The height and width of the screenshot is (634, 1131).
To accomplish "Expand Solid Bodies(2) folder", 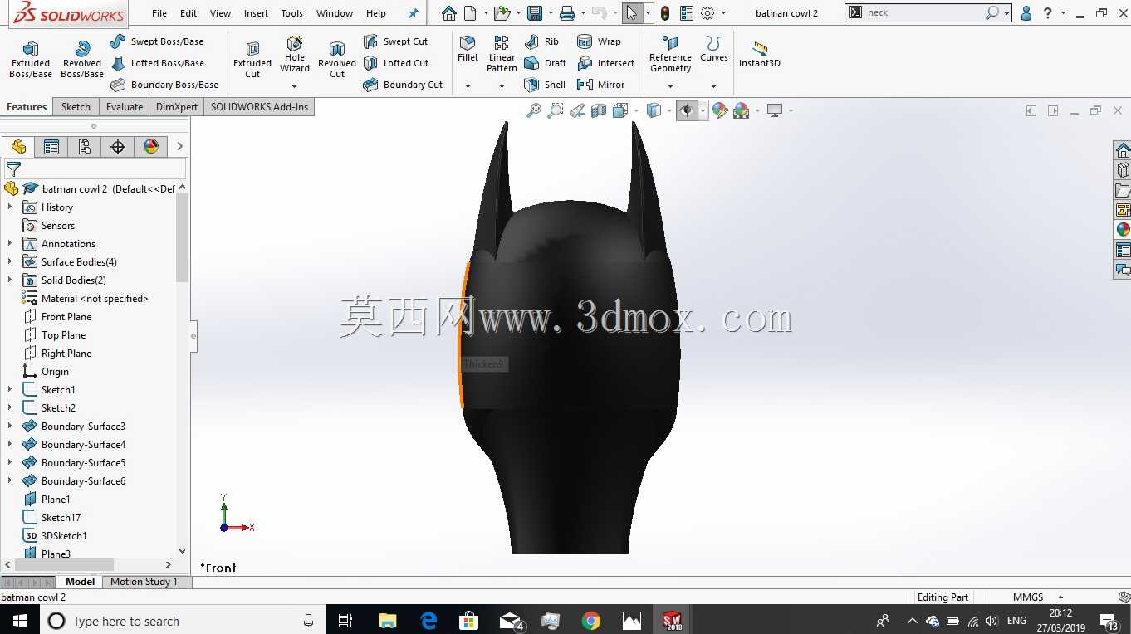I will click(10, 280).
